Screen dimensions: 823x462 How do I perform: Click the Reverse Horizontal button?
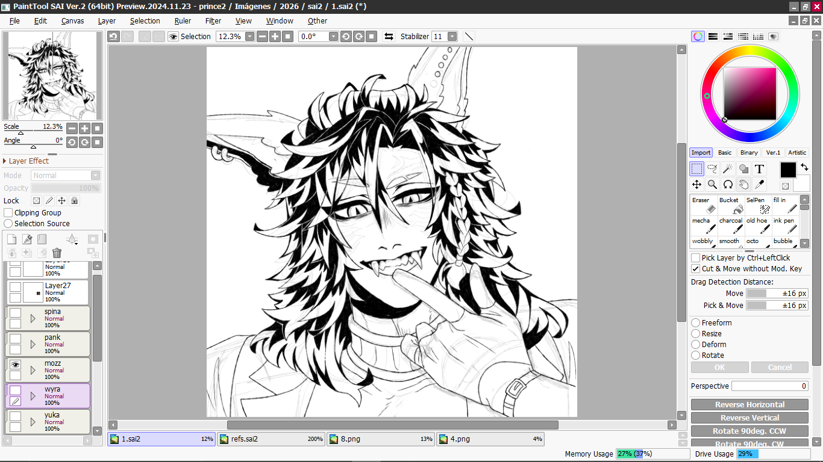point(749,405)
